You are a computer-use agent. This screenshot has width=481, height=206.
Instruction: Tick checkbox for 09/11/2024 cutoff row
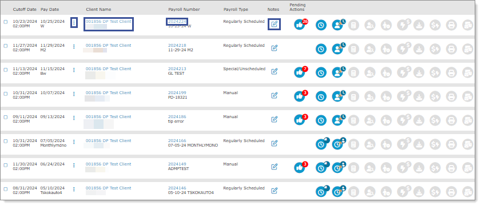tap(6, 117)
